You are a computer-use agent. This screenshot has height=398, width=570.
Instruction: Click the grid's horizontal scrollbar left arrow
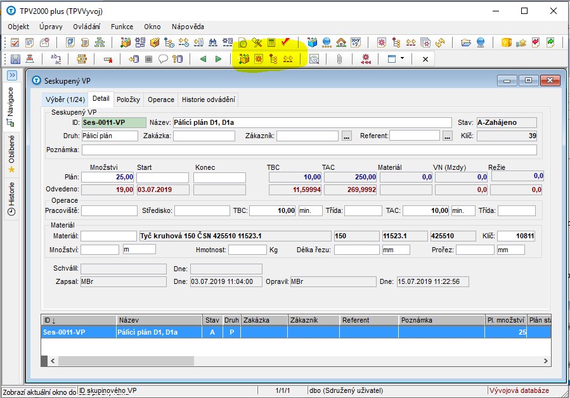click(x=53, y=361)
